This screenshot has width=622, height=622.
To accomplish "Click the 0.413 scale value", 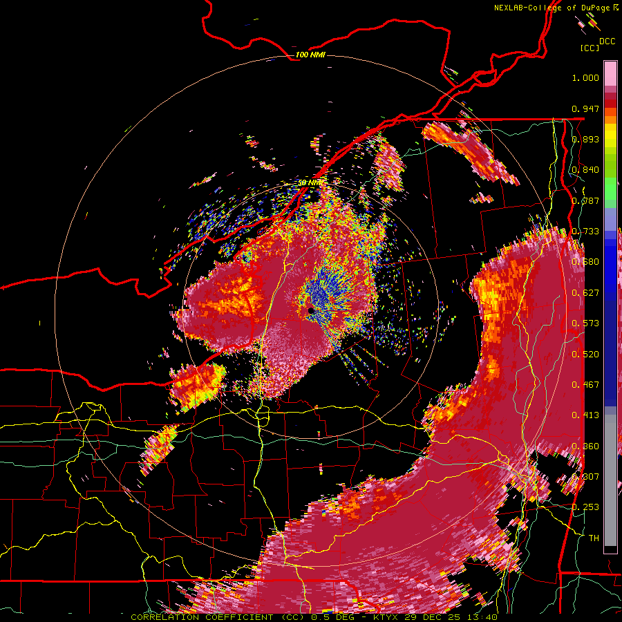I will click(x=585, y=415).
